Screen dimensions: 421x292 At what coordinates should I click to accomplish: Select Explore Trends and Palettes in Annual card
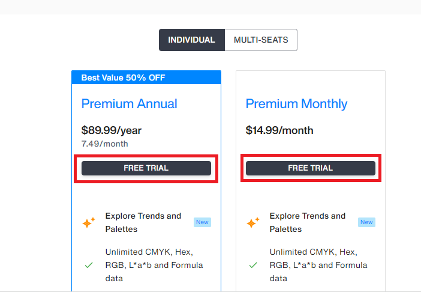(143, 222)
